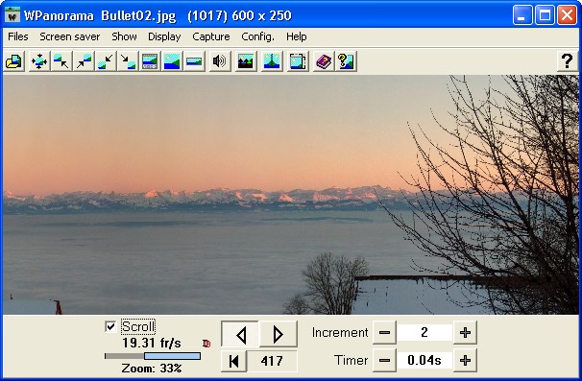Decrease the Increment value with minus
582x381 pixels.
click(x=384, y=332)
